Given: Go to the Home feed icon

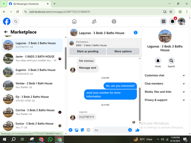Looking at the screenshot, I should point(74,21).
